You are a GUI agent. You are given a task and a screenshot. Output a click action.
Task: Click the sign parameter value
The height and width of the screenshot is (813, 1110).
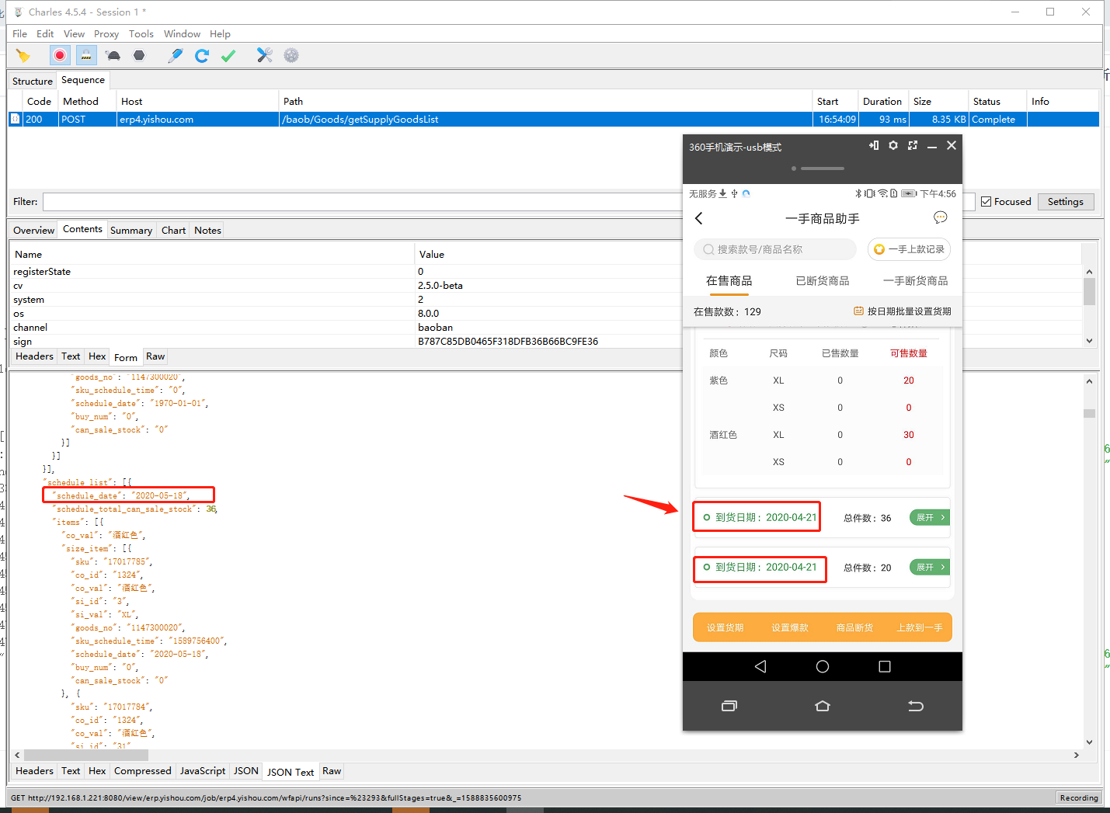pyautogui.click(x=508, y=341)
